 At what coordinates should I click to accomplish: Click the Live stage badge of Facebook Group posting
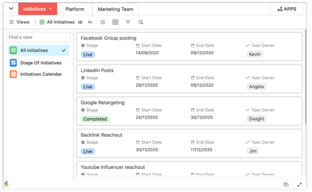(88, 55)
